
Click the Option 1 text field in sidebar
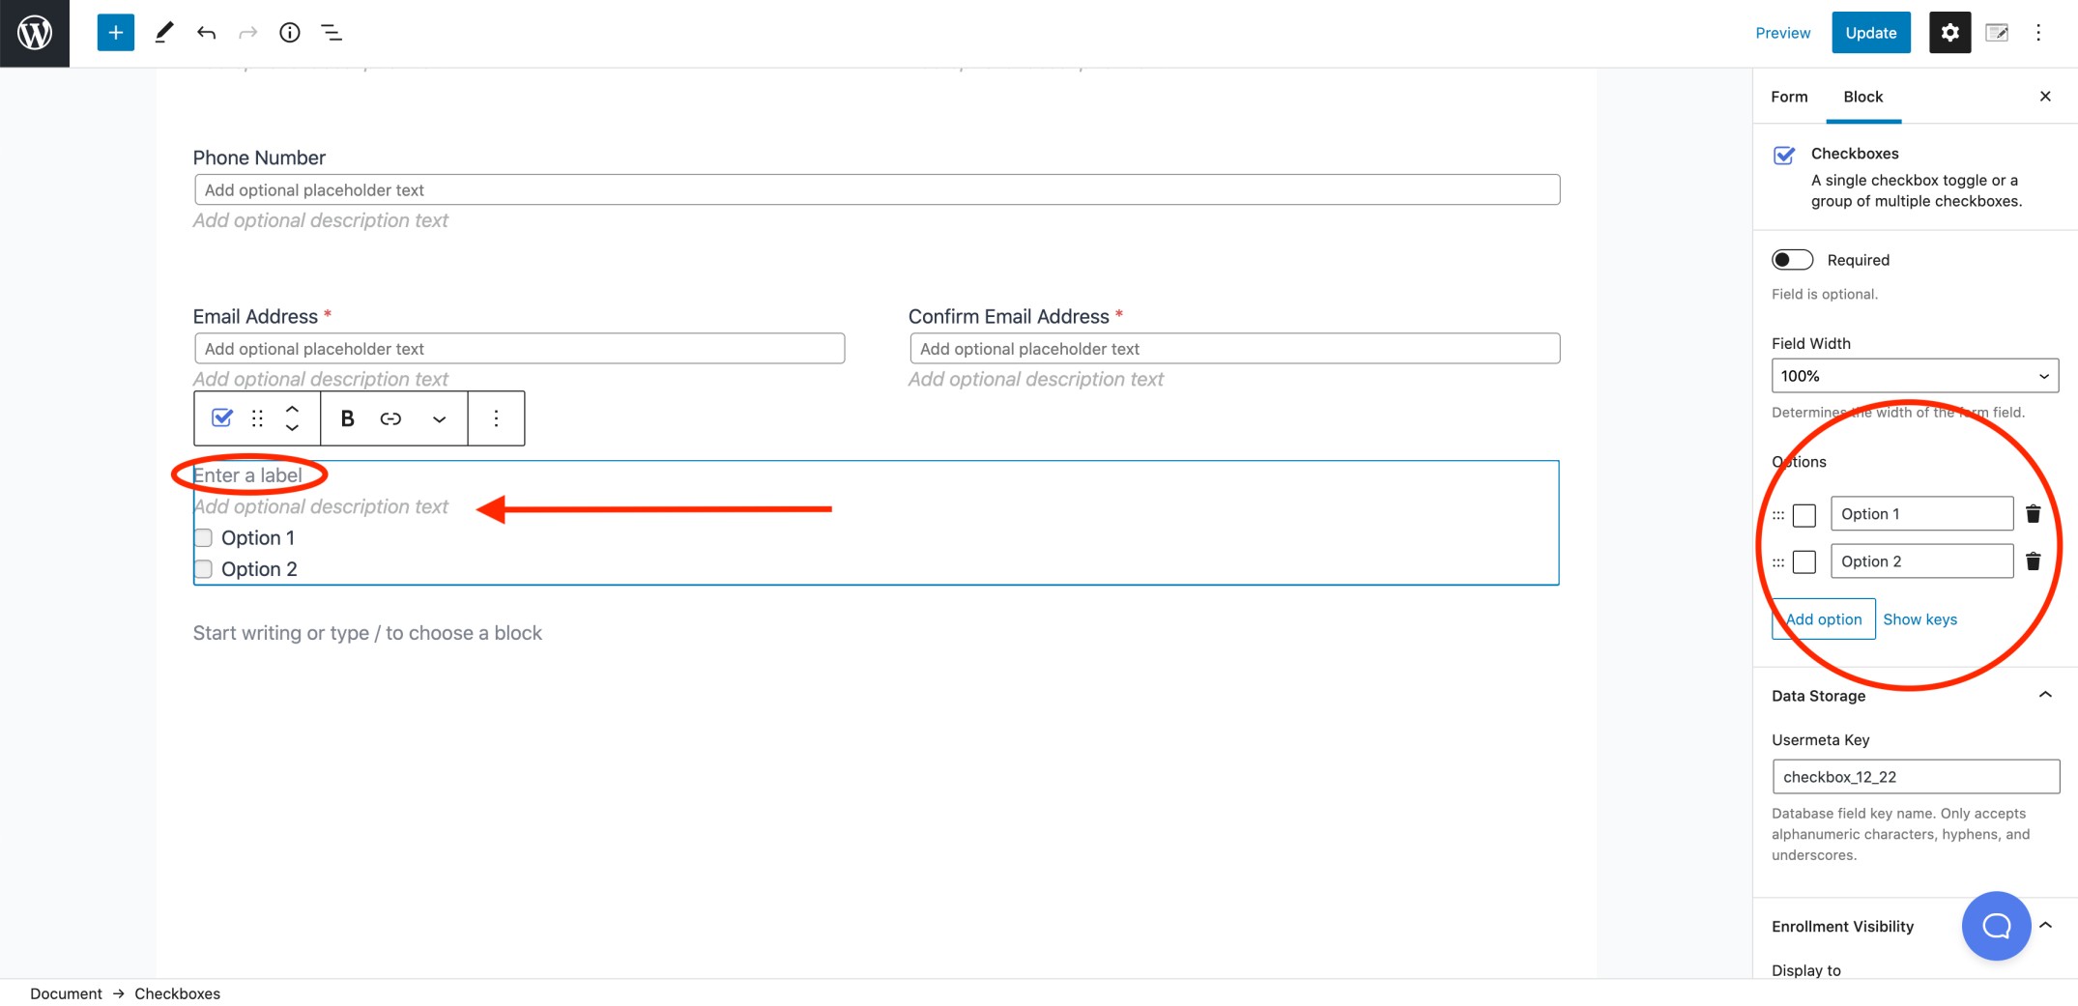tap(1921, 513)
